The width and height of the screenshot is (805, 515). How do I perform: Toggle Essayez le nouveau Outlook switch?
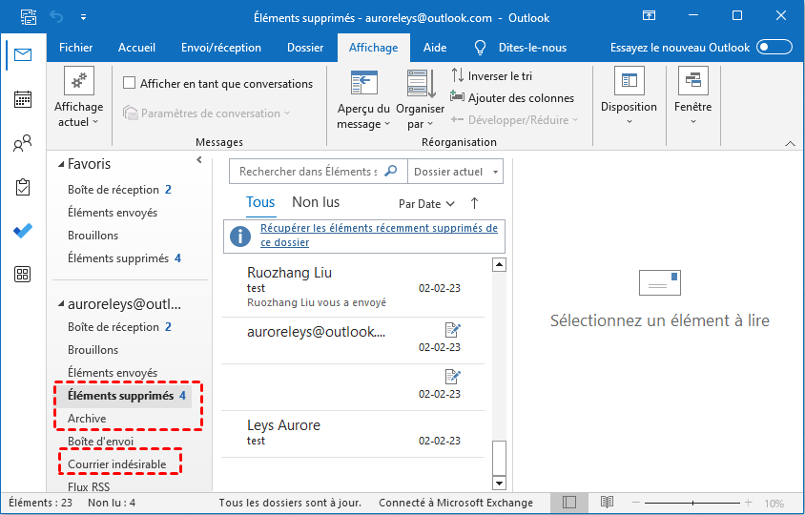[775, 48]
